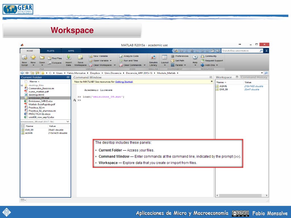Click the up one level folder icon

[x=32, y=73]
